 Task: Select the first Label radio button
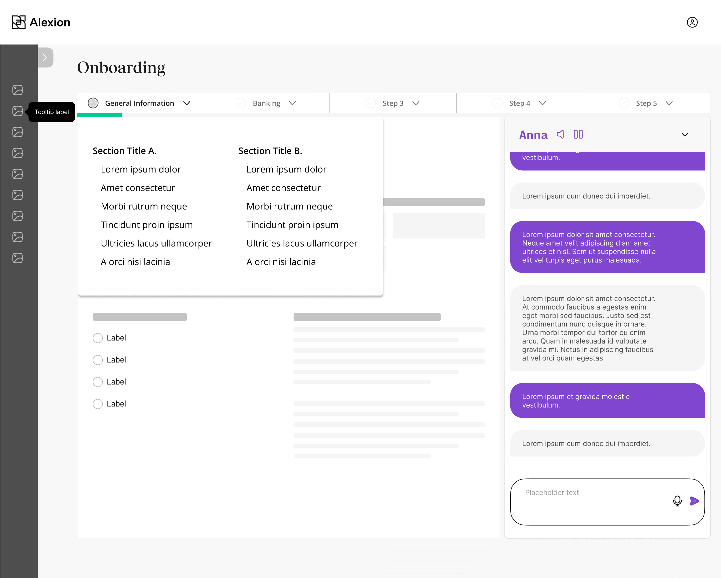pos(98,338)
